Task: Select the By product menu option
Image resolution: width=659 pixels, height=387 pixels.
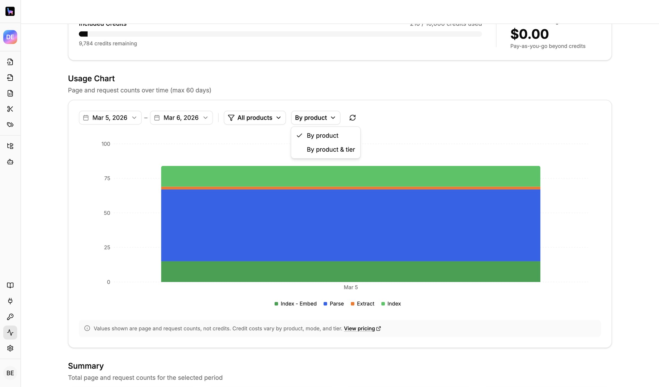Action: point(326,135)
